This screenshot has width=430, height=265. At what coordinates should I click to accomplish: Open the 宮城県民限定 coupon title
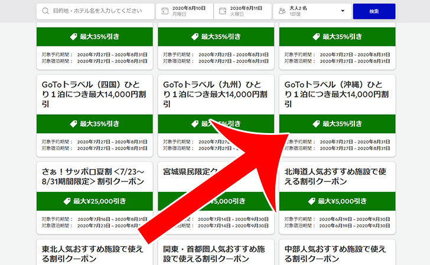[190, 172]
